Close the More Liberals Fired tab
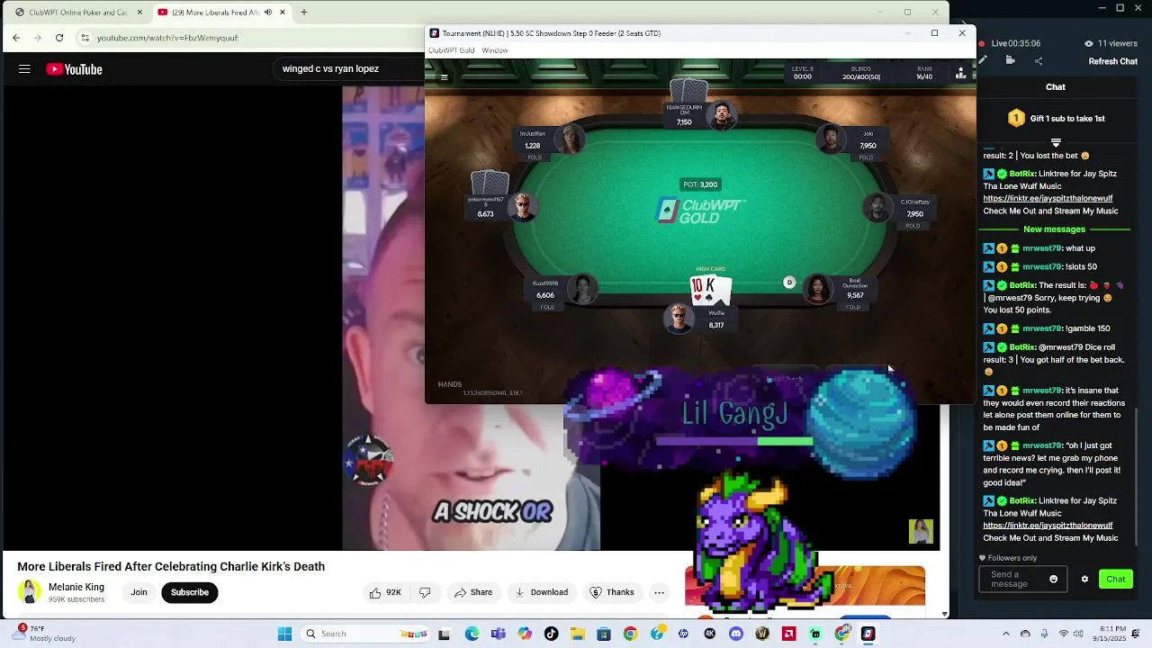Screen dimensions: 1152x648 283,13
